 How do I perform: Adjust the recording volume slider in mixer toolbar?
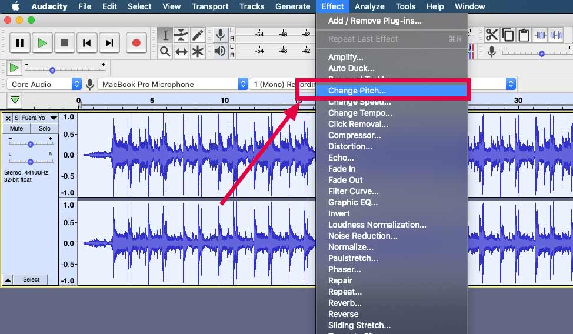pos(542,54)
